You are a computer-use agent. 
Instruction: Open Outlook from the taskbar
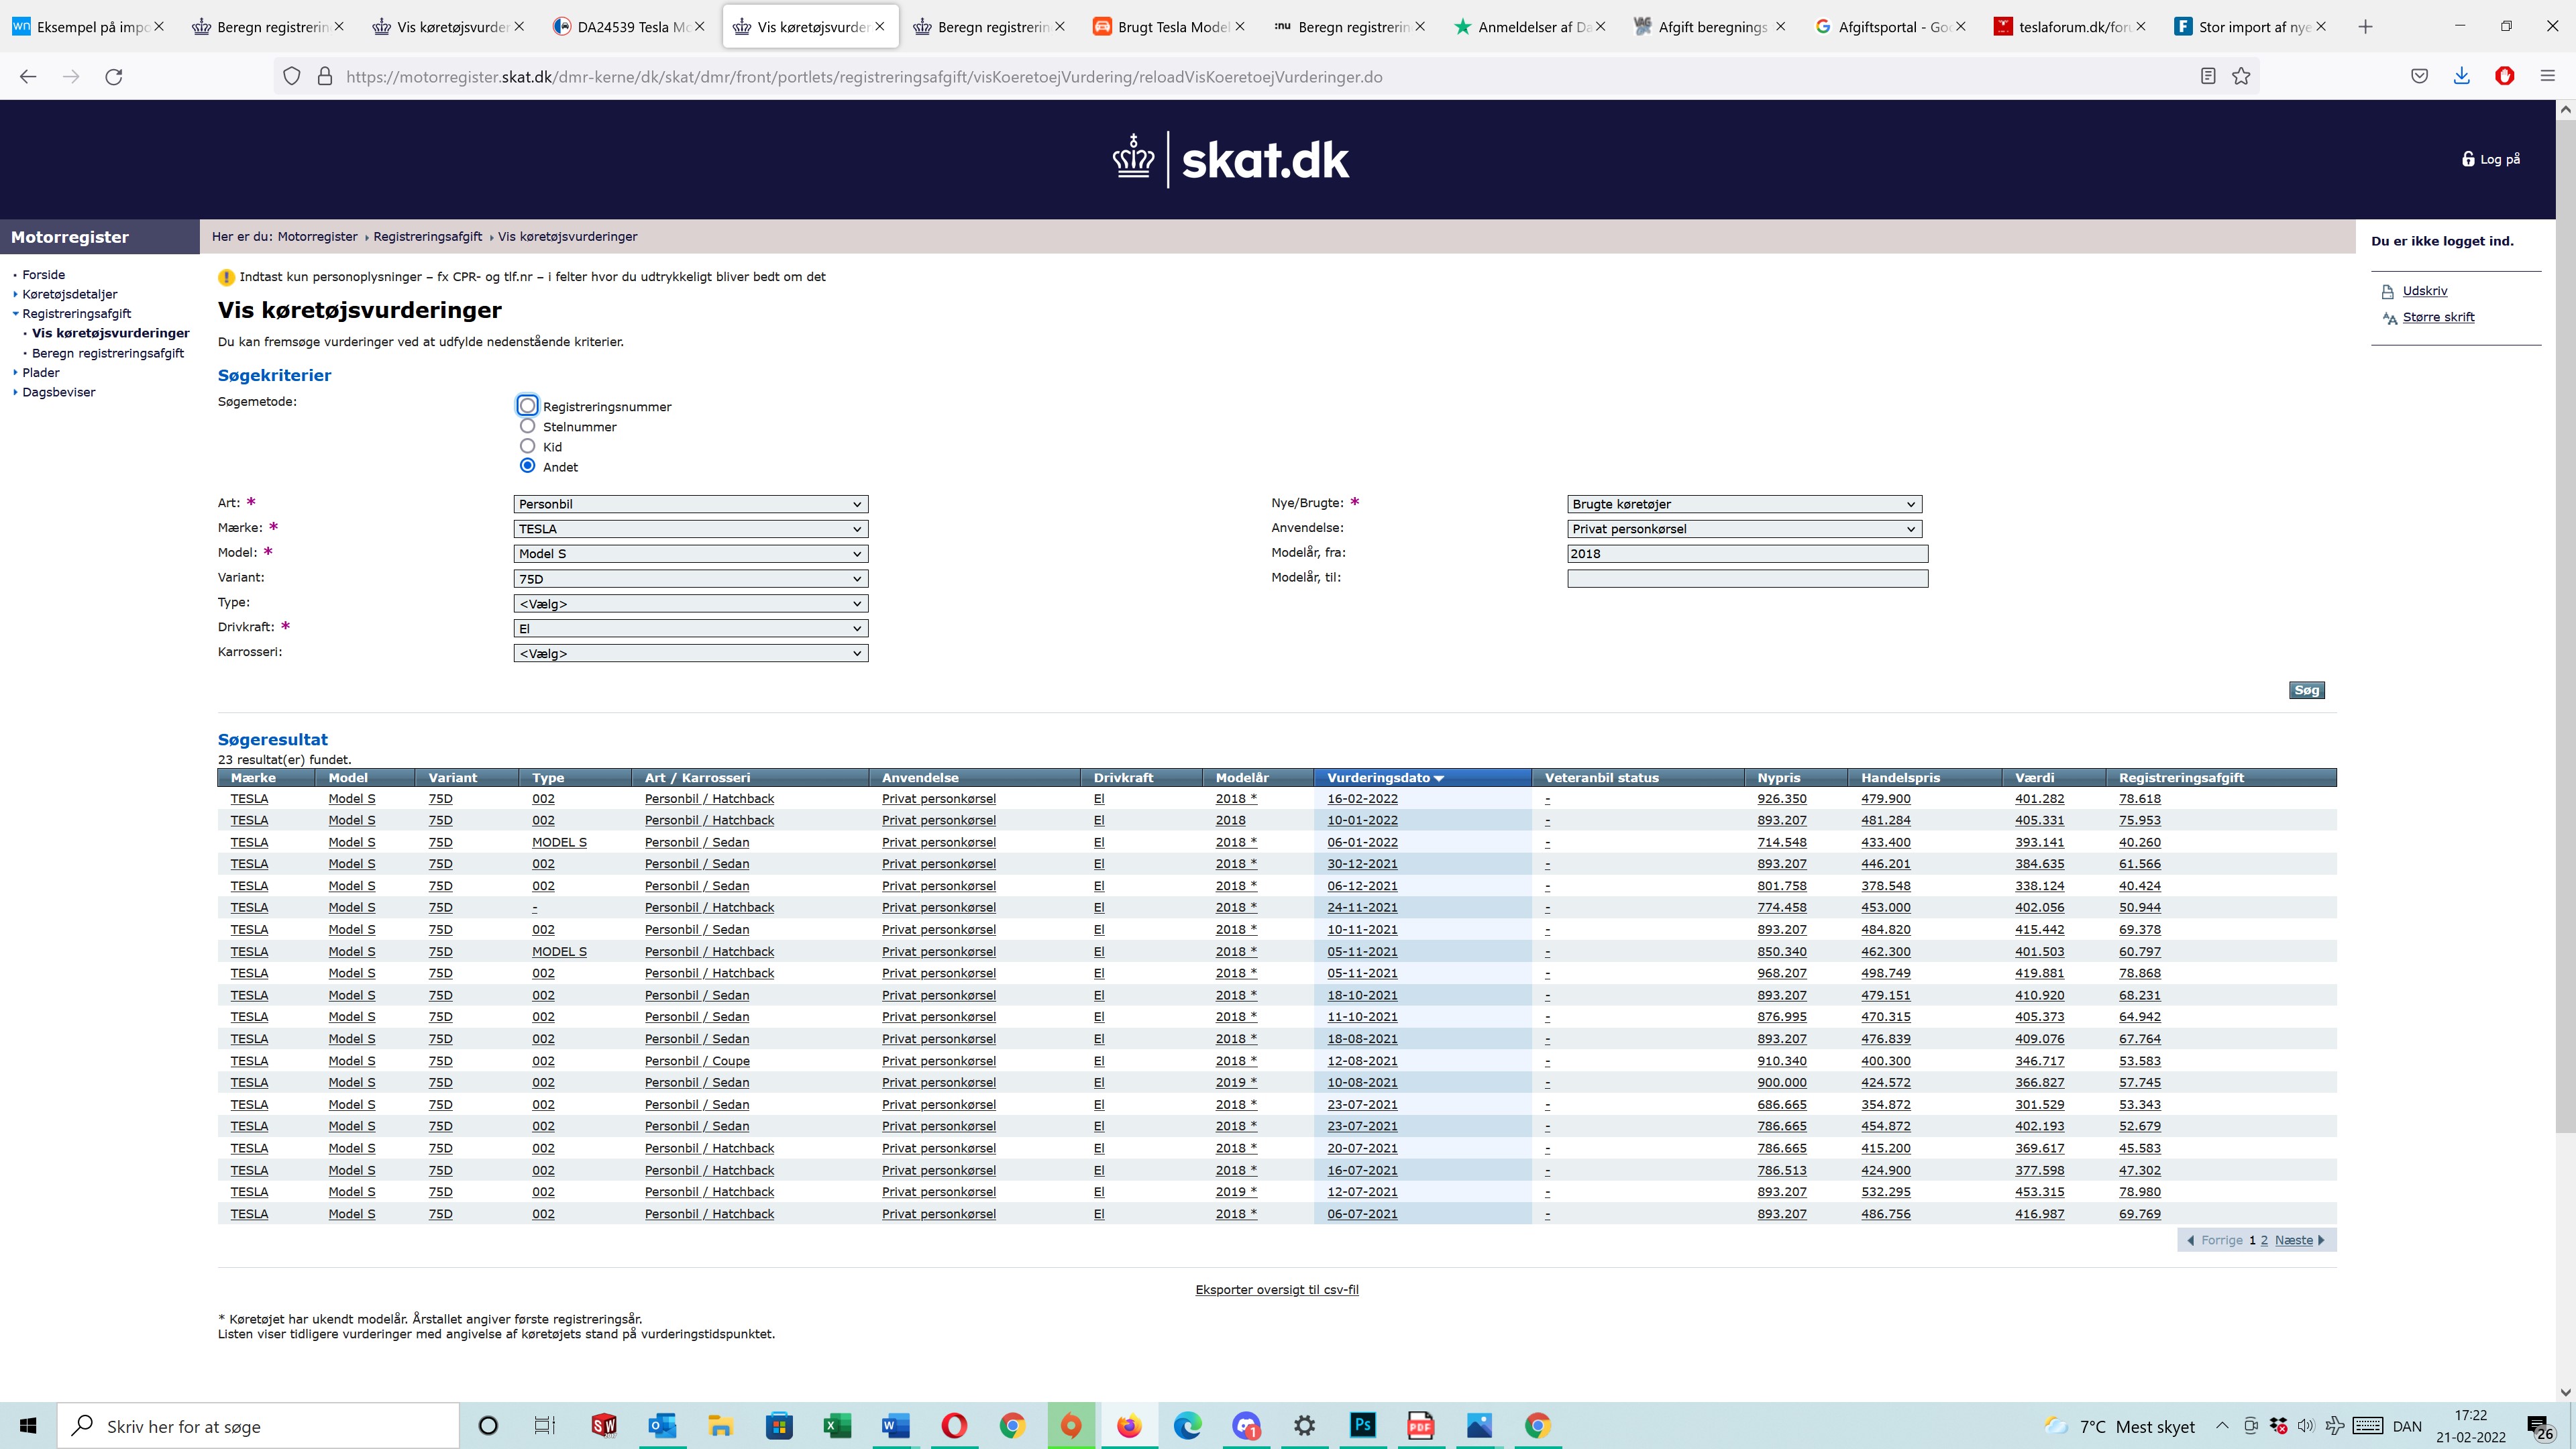tap(662, 1425)
